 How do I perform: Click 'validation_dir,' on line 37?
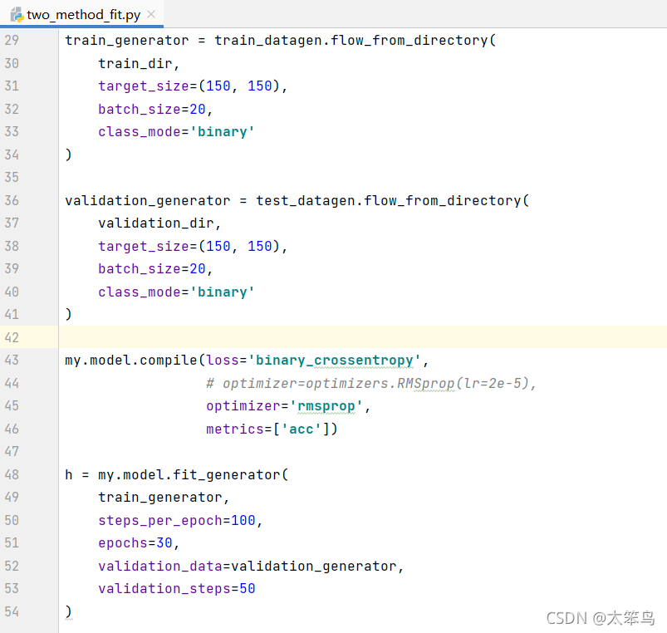(159, 223)
